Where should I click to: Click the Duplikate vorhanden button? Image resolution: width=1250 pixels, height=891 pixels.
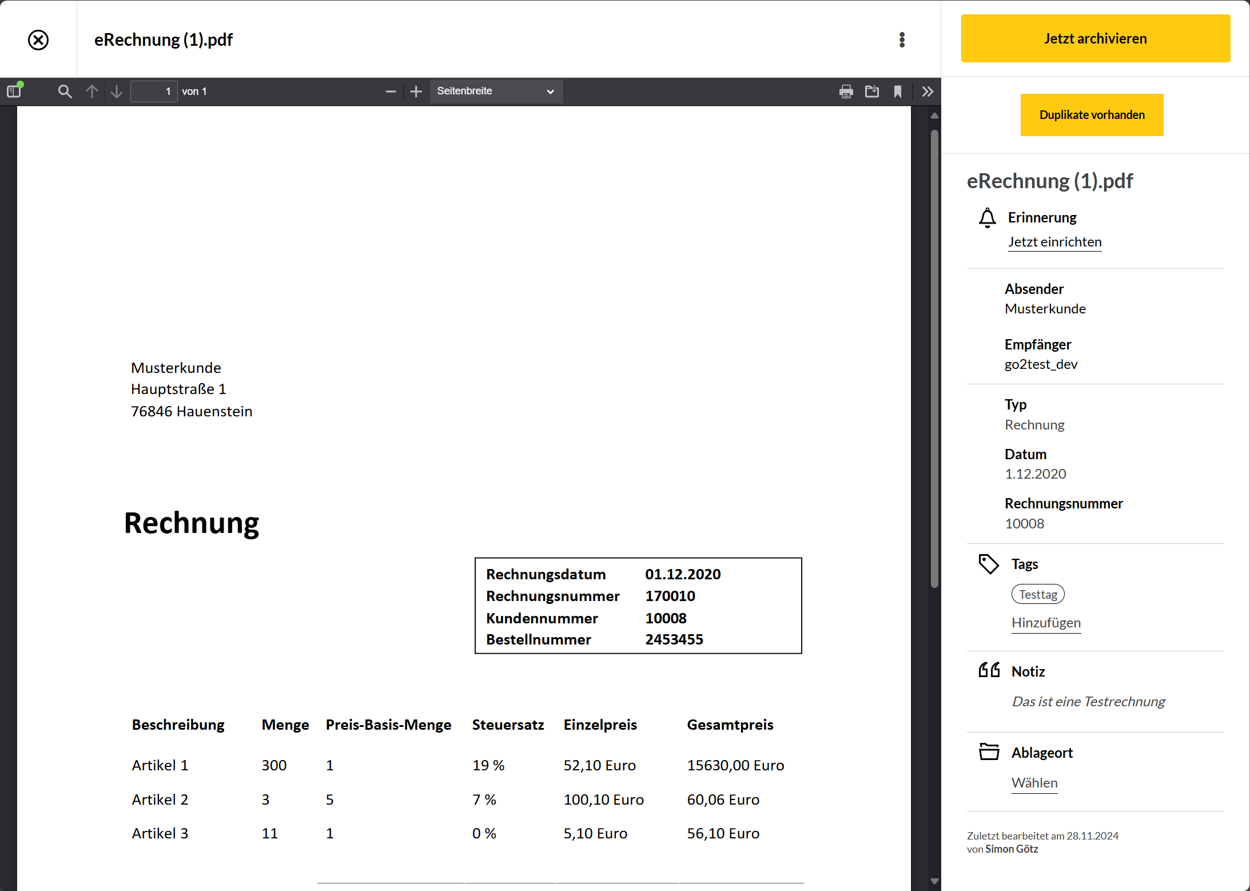tap(1092, 115)
